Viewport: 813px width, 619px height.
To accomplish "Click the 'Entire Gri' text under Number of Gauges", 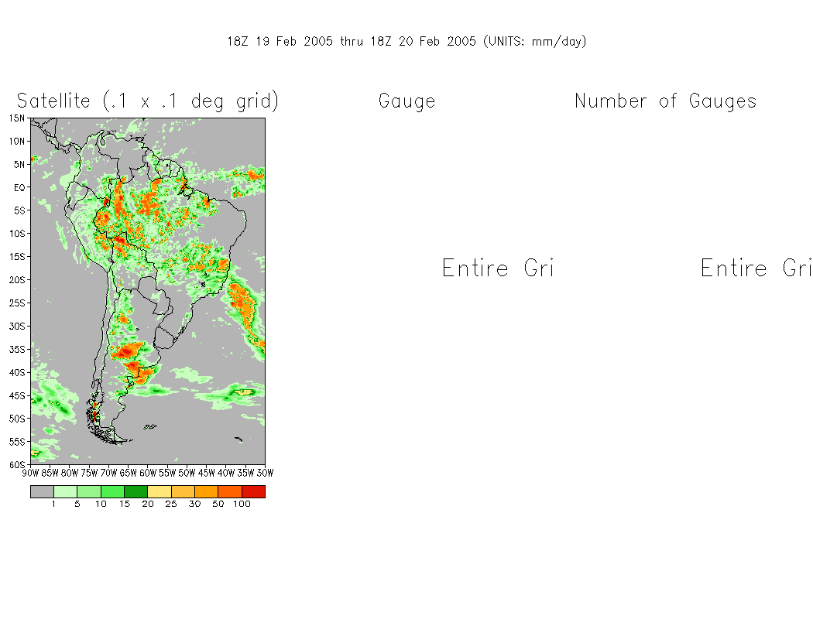I will 756,268.
